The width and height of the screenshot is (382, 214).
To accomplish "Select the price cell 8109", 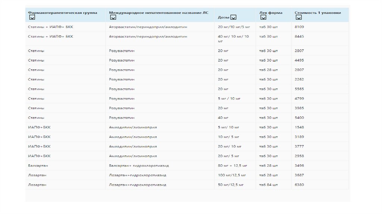I will [299, 27].
